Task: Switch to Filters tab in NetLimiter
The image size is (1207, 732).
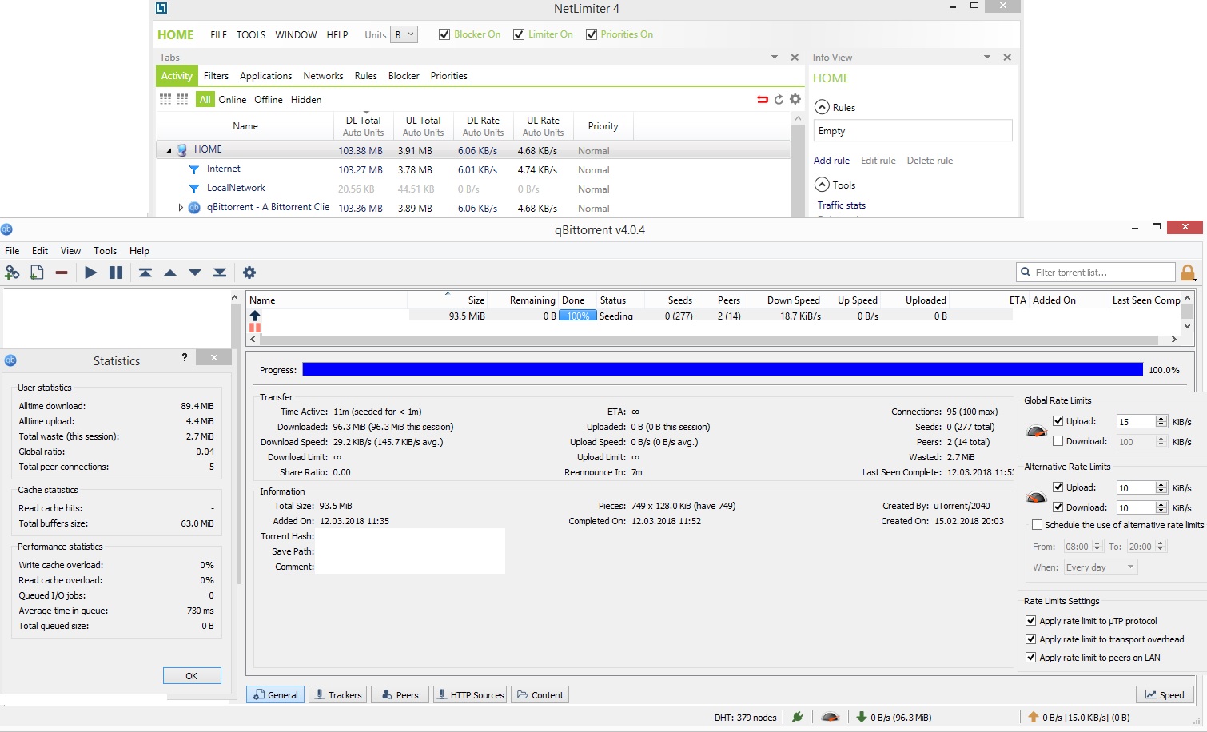Action: coord(216,76)
